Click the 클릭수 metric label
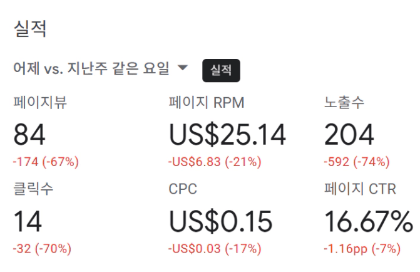 [33, 189]
